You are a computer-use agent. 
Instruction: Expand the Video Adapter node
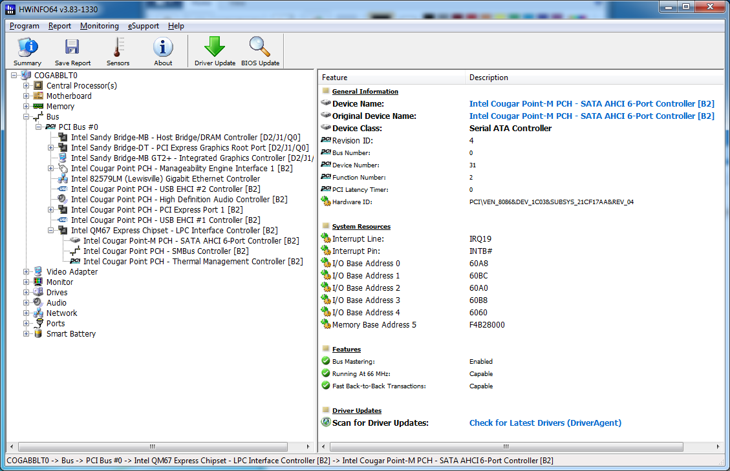point(26,272)
